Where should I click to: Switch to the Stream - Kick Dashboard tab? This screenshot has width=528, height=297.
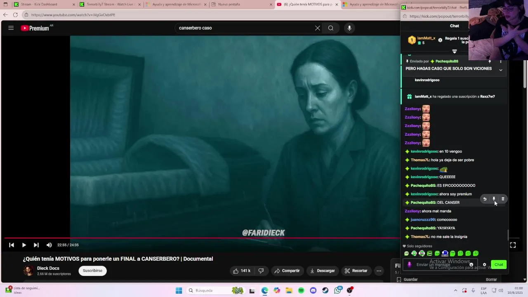point(45,5)
